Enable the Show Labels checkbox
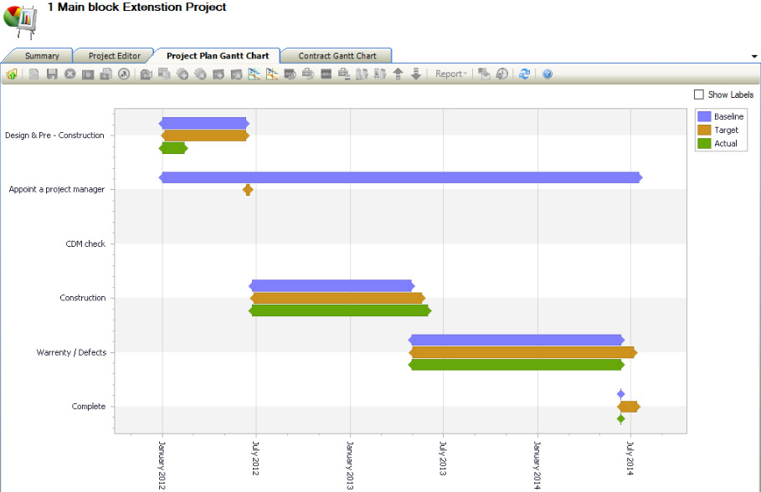761x492 pixels. (x=699, y=95)
